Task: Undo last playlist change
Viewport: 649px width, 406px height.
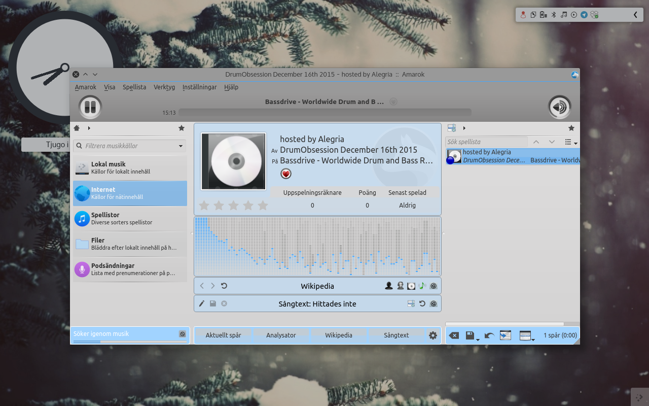Action: [489, 335]
